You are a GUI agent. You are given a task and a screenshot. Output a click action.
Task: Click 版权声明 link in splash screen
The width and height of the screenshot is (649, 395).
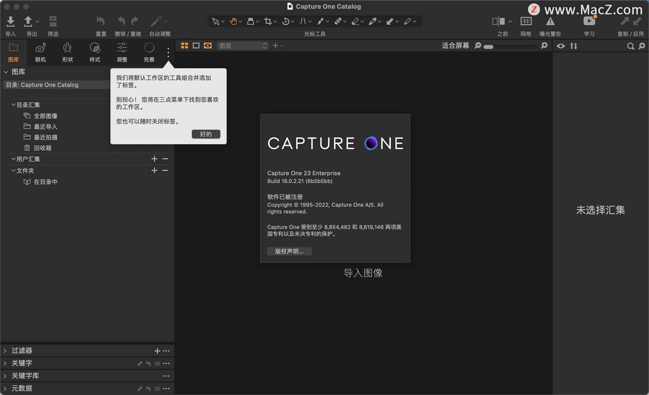click(289, 251)
